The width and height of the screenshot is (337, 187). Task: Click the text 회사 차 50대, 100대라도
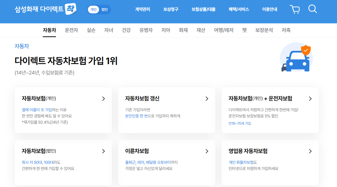[x=41, y=162]
